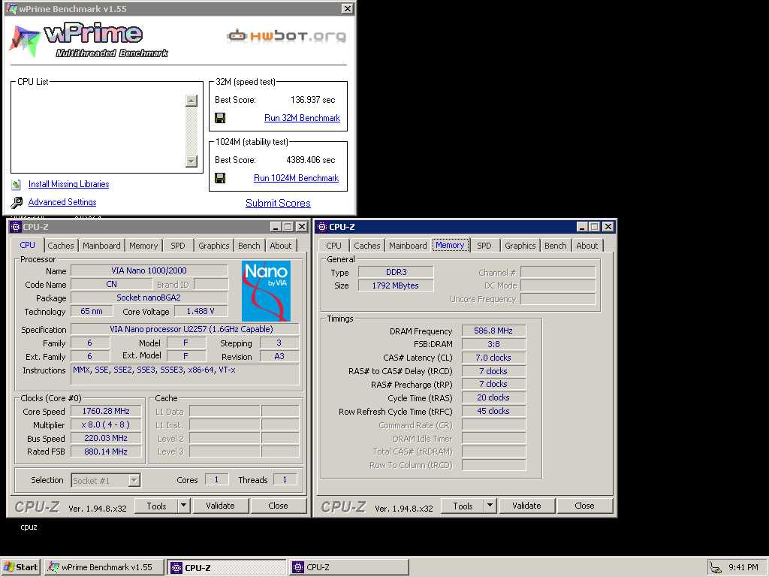Click the memory Size 1792 MBytes field

click(396, 285)
